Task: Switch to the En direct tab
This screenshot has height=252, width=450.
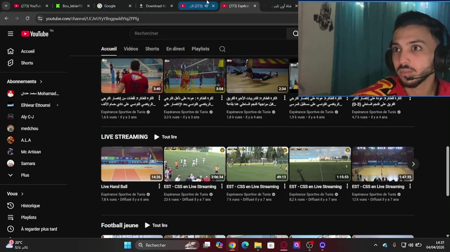Action: (x=175, y=49)
